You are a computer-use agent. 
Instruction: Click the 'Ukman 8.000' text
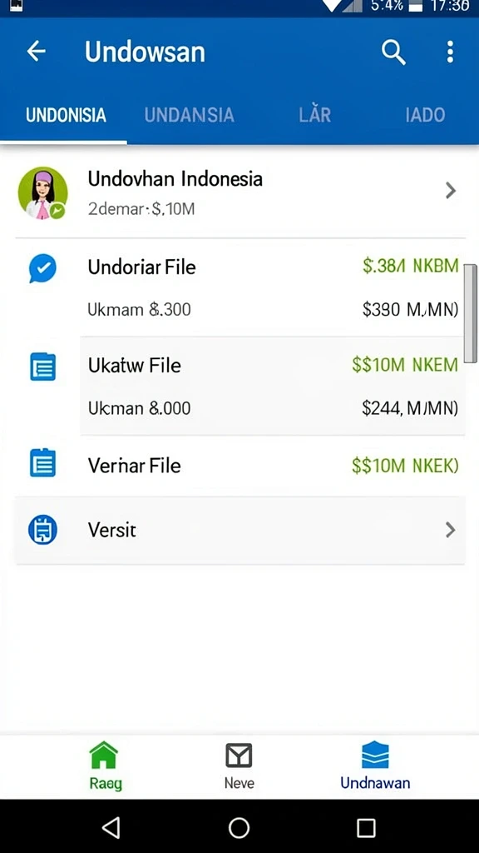[x=139, y=408]
